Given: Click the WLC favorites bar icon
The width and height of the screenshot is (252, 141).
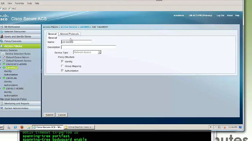Looking at the screenshot, I should coord(10,8).
